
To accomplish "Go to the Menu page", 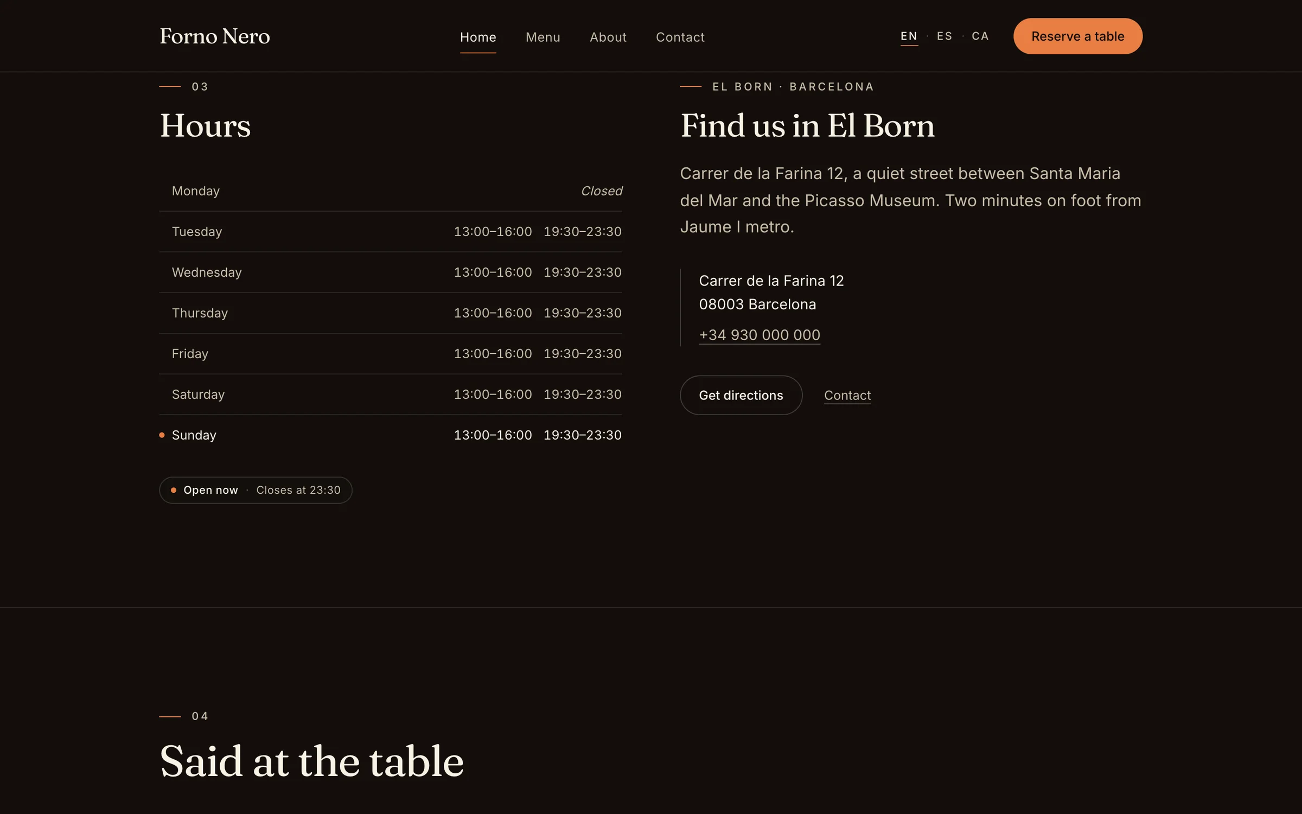I will pos(543,37).
